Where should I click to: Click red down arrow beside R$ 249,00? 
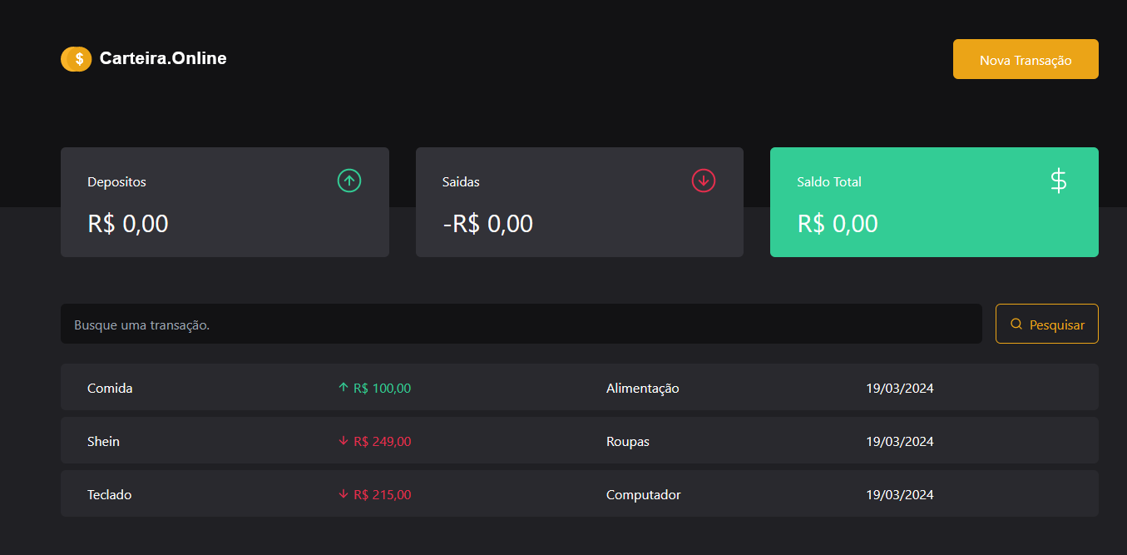point(343,441)
